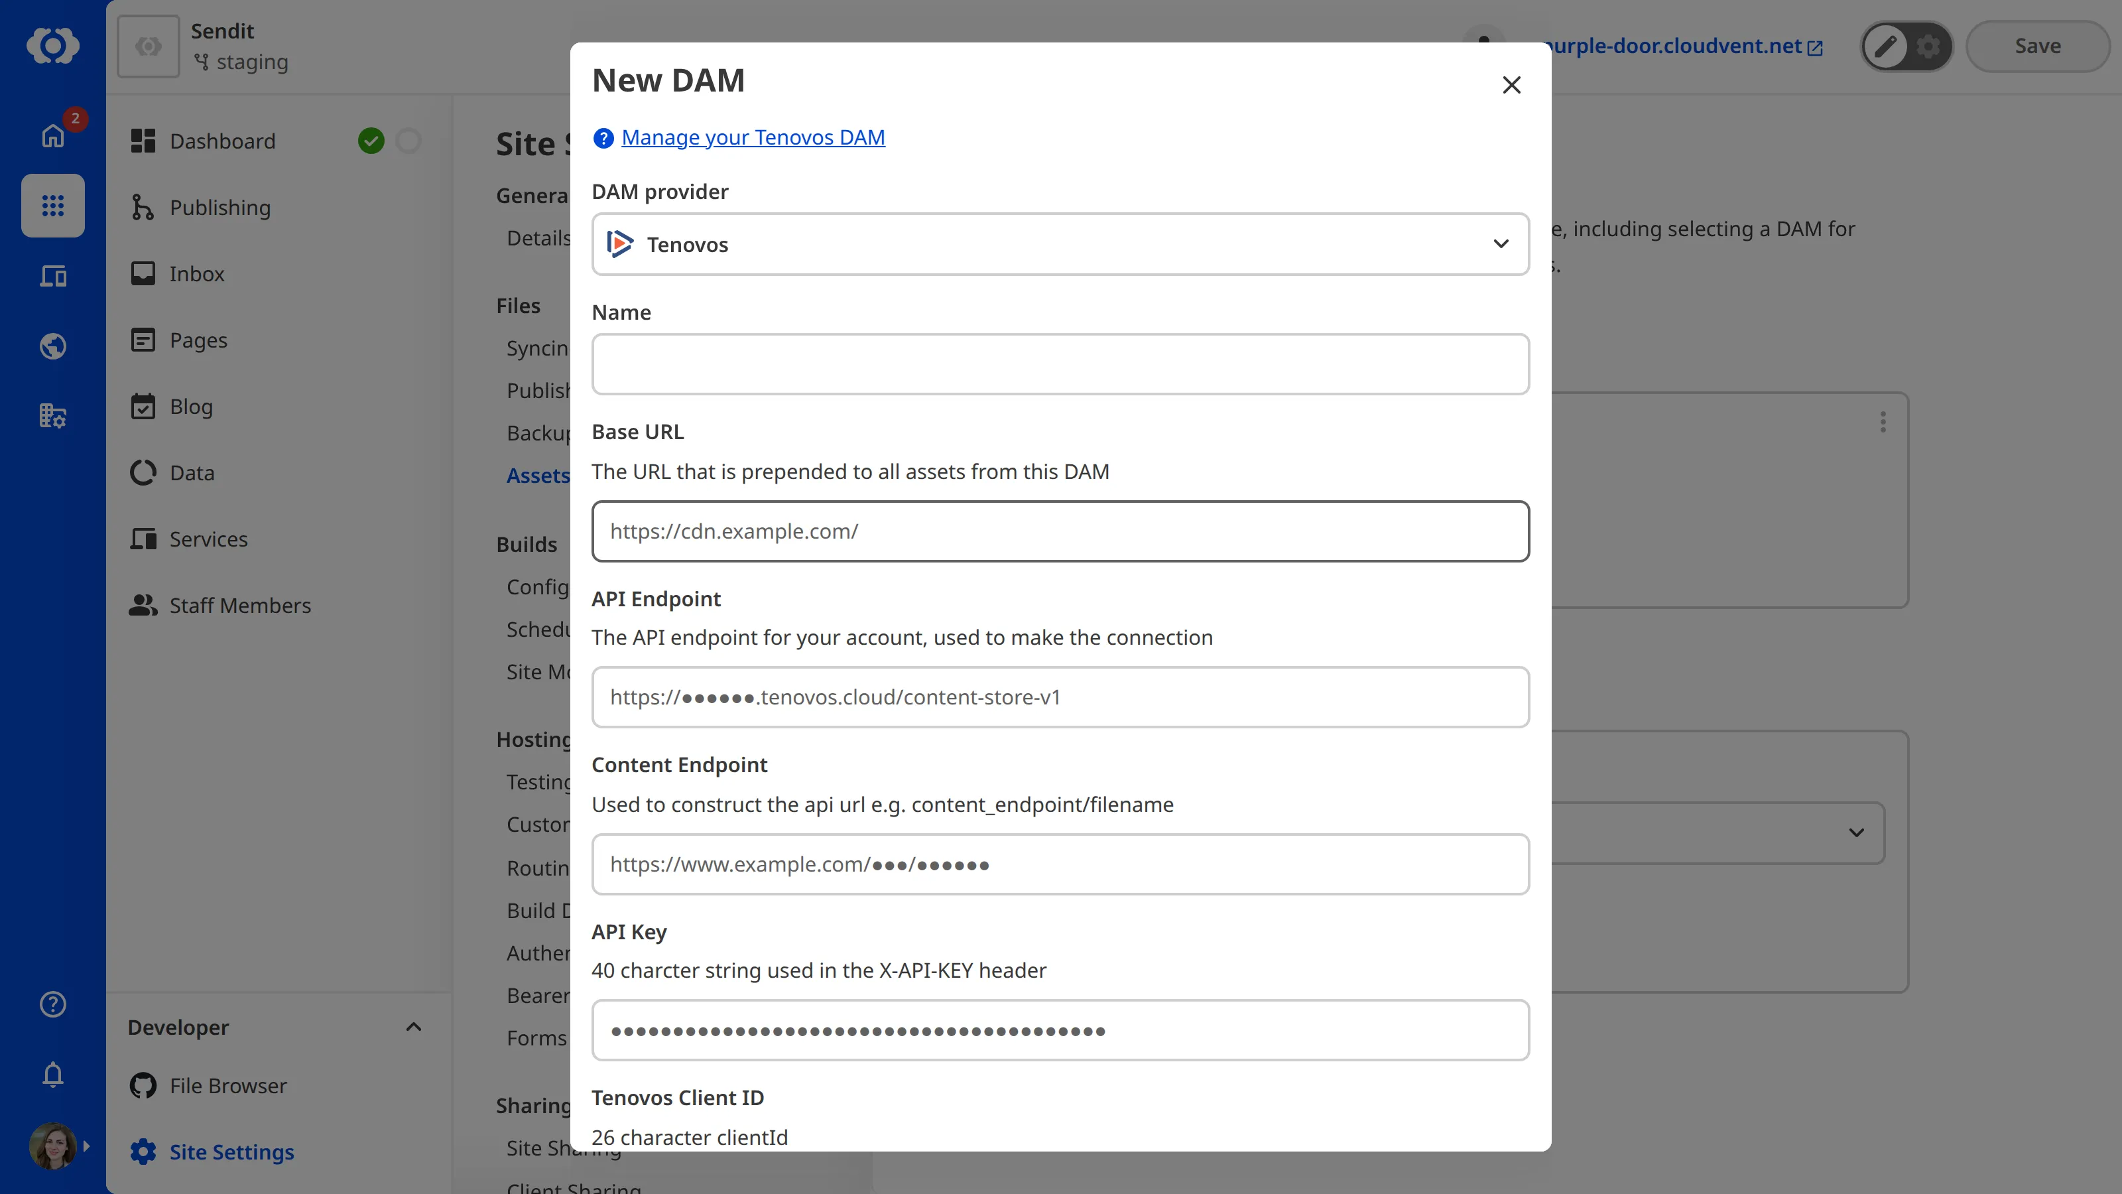Focus the Base URL input field
This screenshot has width=2122, height=1194.
pyautogui.click(x=1060, y=531)
